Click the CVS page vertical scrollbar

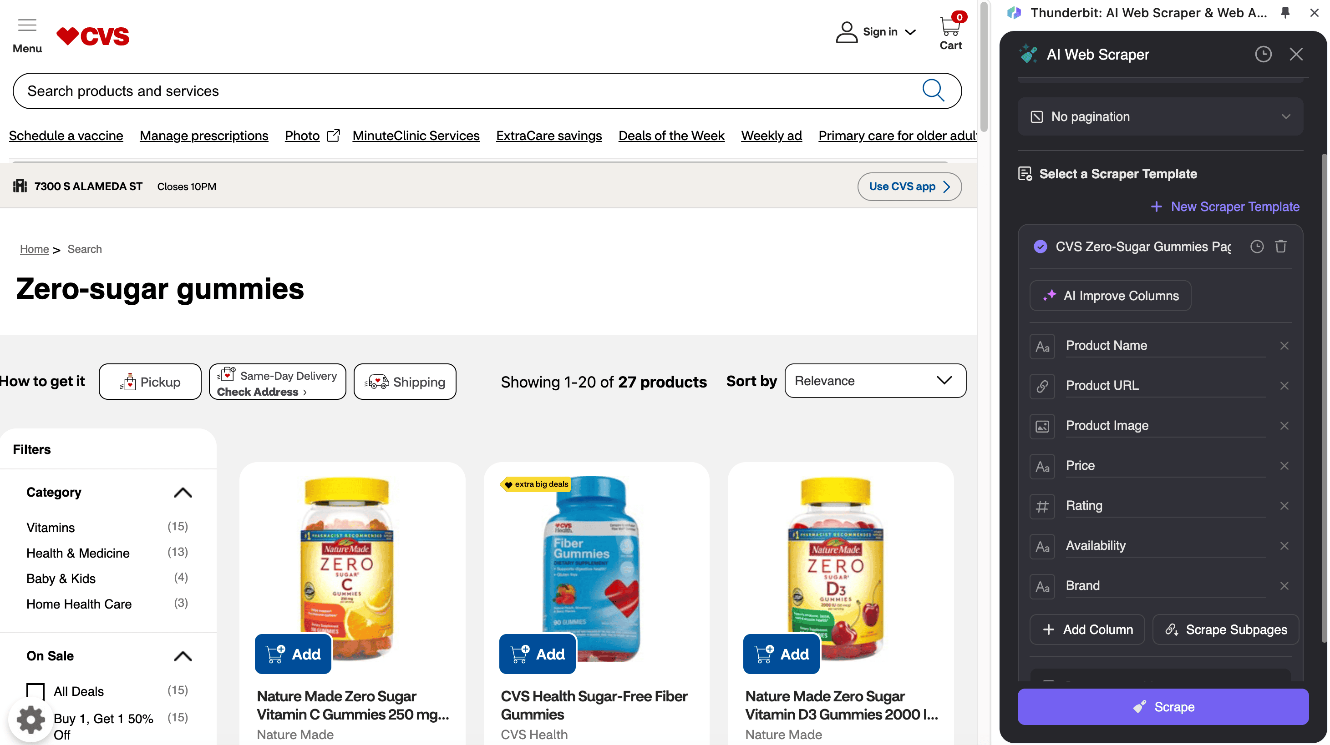984,67
